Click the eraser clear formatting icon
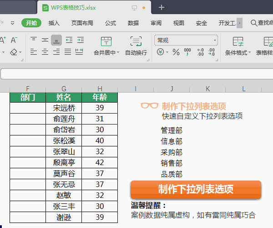Screen dimensions: 273x228 [14, 52]
